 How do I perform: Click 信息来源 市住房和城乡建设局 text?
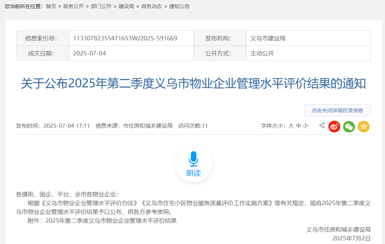tap(134, 126)
